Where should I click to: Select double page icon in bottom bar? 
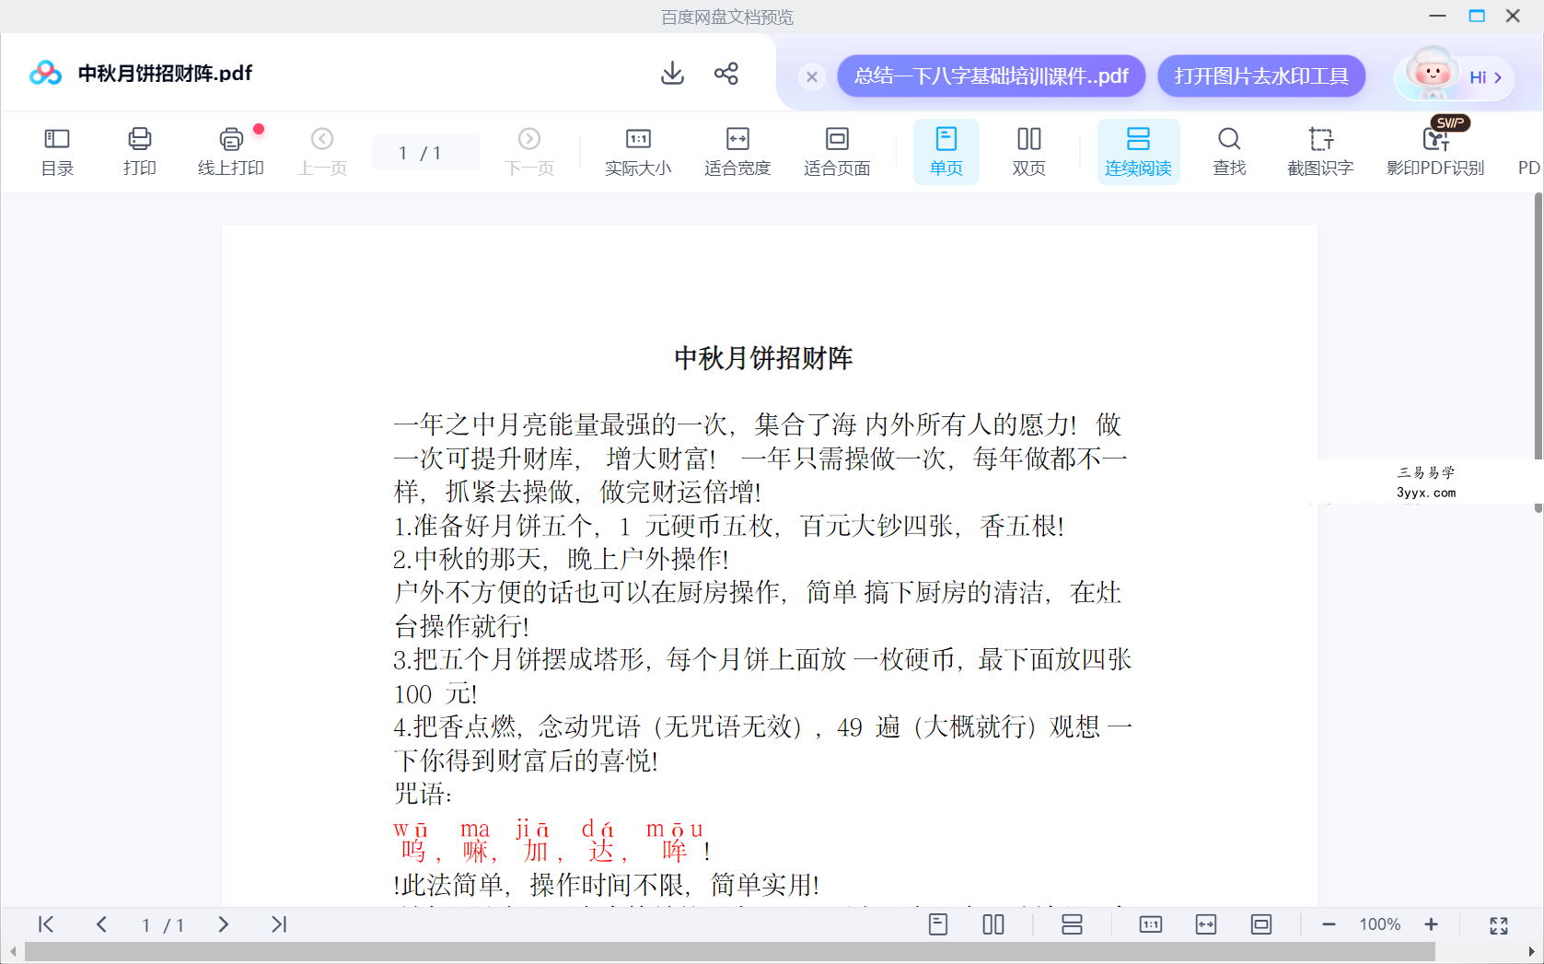(993, 924)
